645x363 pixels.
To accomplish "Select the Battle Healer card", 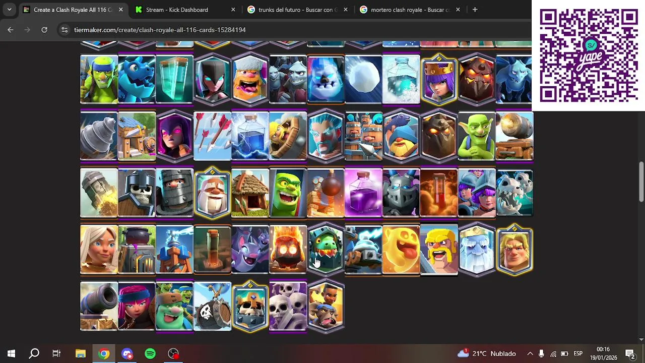I will coord(99,250).
